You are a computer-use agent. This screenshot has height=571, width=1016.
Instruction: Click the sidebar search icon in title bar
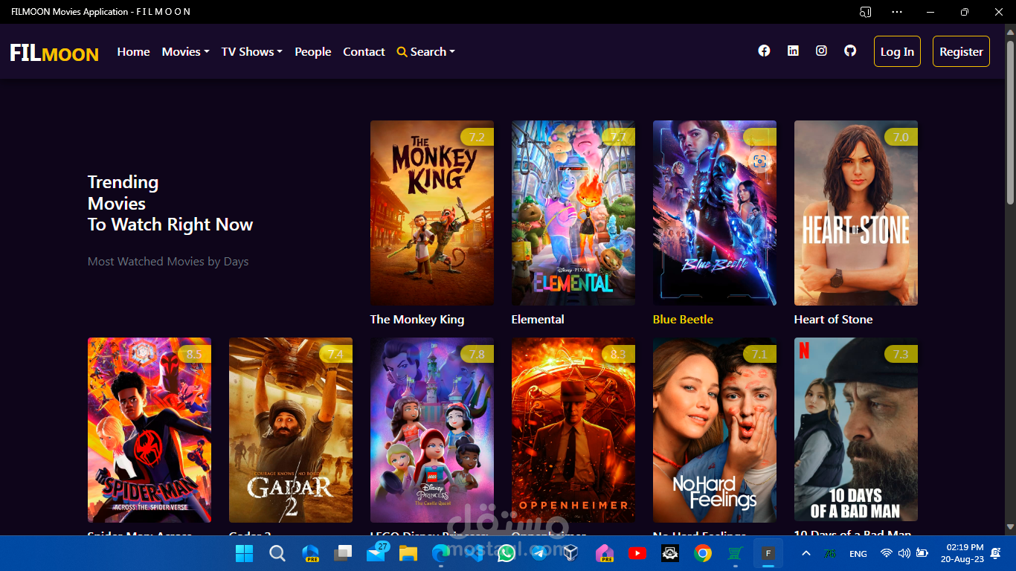tap(865, 12)
